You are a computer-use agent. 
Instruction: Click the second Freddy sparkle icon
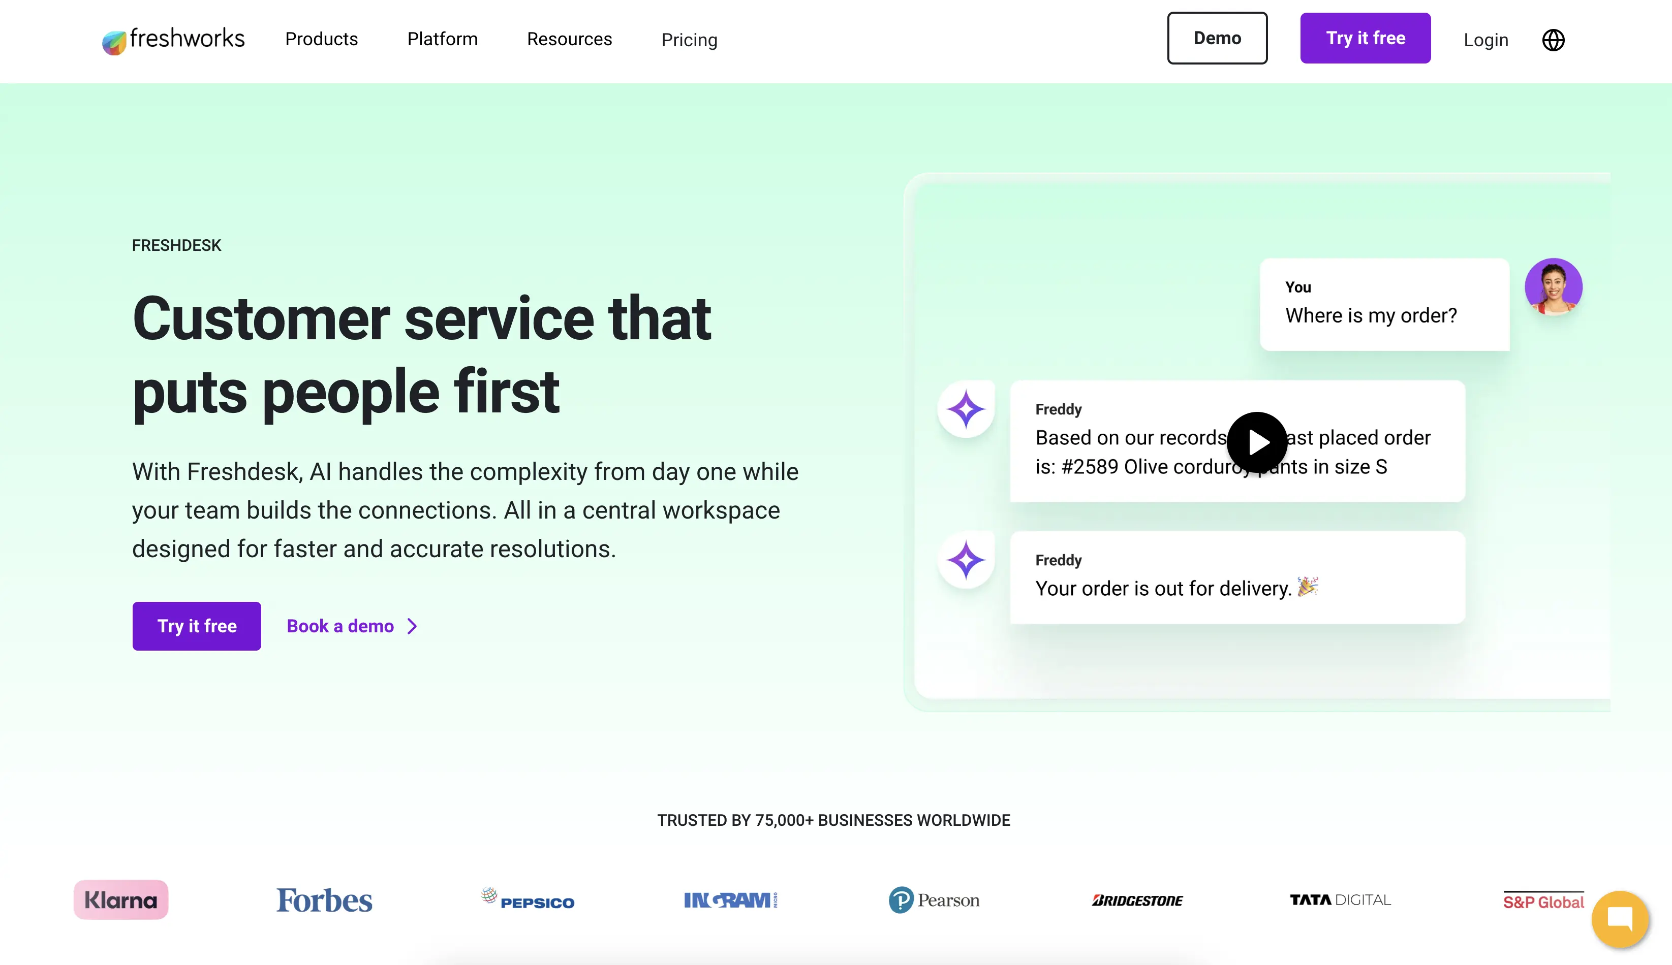point(966,560)
